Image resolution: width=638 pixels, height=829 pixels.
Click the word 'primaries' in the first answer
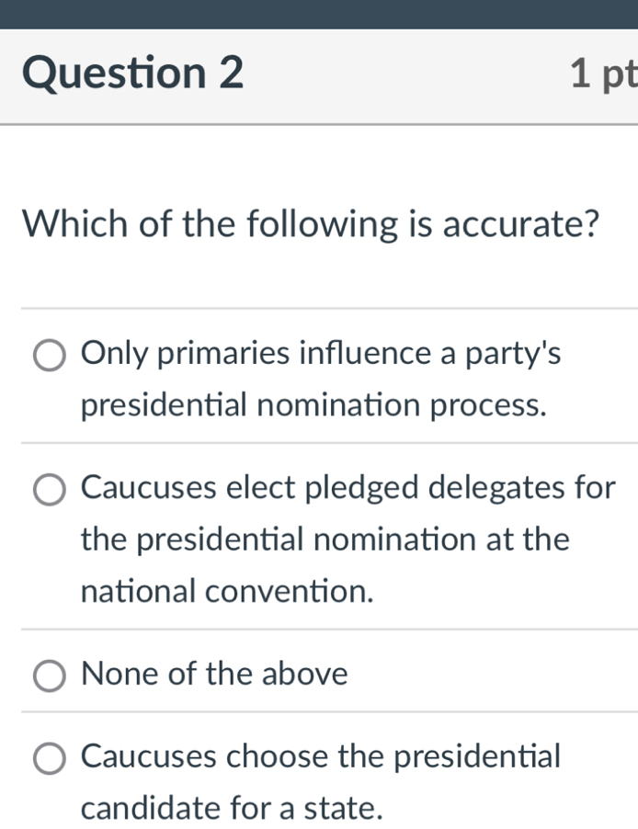pos(223,354)
